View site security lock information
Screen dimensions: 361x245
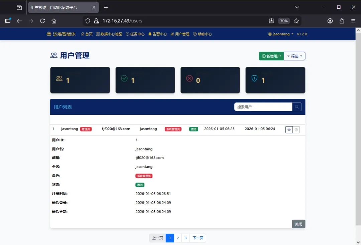97,21
